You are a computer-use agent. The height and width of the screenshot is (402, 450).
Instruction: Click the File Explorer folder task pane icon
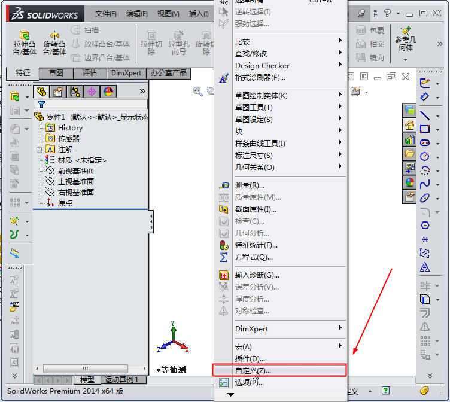[410, 154]
